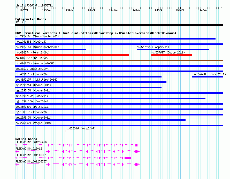Click the terminal exon block of NM_001256787

click(x=136, y=164)
